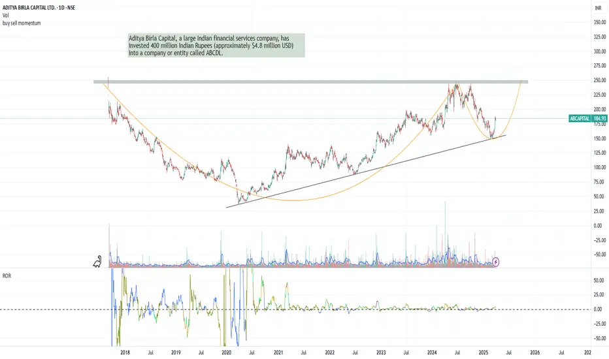The width and height of the screenshot is (609, 359).
Task: Click the gray horizontal resistance zone at 250
Action: coord(311,82)
